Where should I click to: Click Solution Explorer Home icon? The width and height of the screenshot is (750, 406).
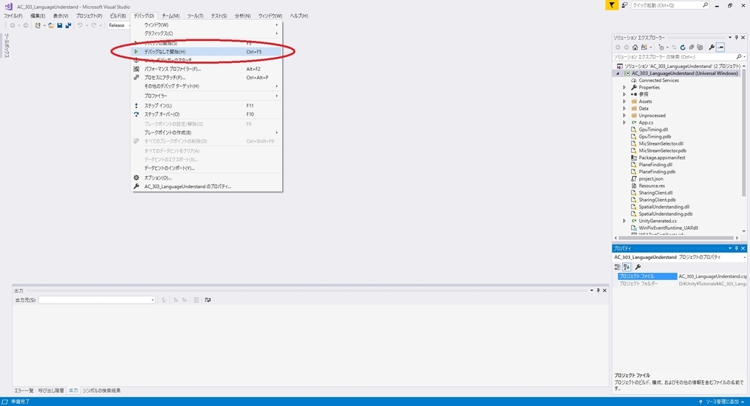click(635, 48)
